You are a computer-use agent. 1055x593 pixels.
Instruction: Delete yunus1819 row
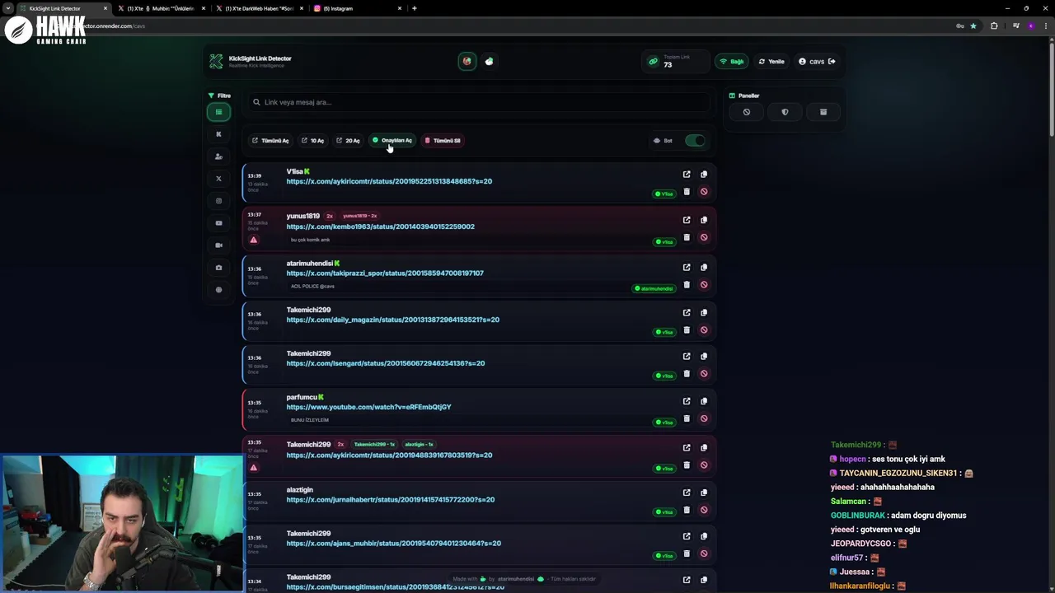pyautogui.click(x=687, y=237)
